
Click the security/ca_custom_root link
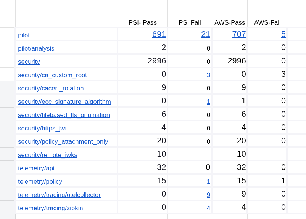click(52, 75)
